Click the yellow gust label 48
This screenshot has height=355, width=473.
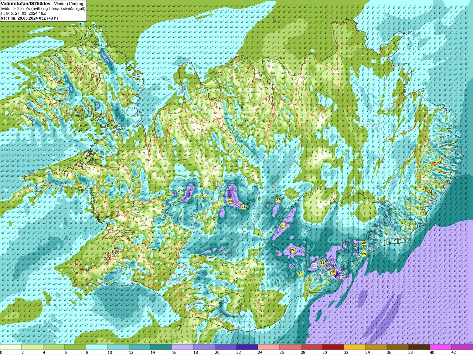(333, 271)
